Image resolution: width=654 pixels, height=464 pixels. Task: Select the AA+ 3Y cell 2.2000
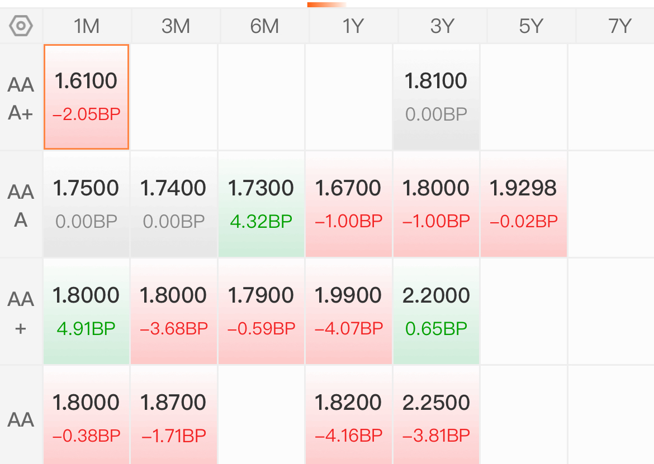coord(436,312)
